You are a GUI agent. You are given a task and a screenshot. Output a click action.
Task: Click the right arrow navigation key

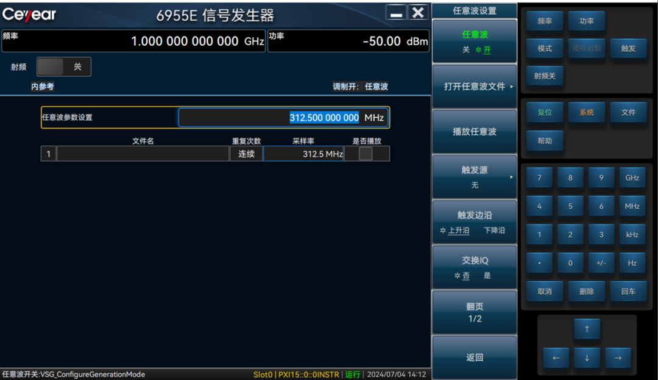click(x=618, y=358)
